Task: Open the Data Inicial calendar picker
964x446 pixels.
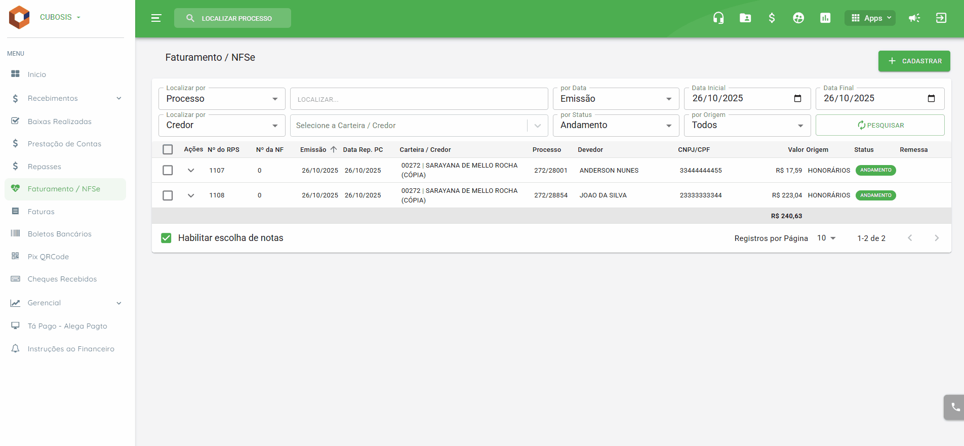Action: (797, 98)
